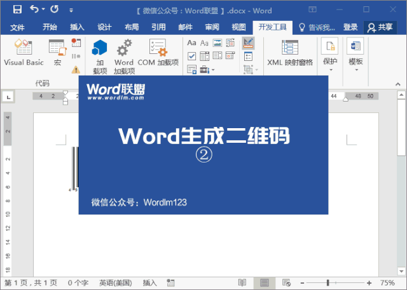The height and width of the screenshot is (290, 407).
Task: Click the language 英语(美国) indicator
Action: click(x=116, y=283)
